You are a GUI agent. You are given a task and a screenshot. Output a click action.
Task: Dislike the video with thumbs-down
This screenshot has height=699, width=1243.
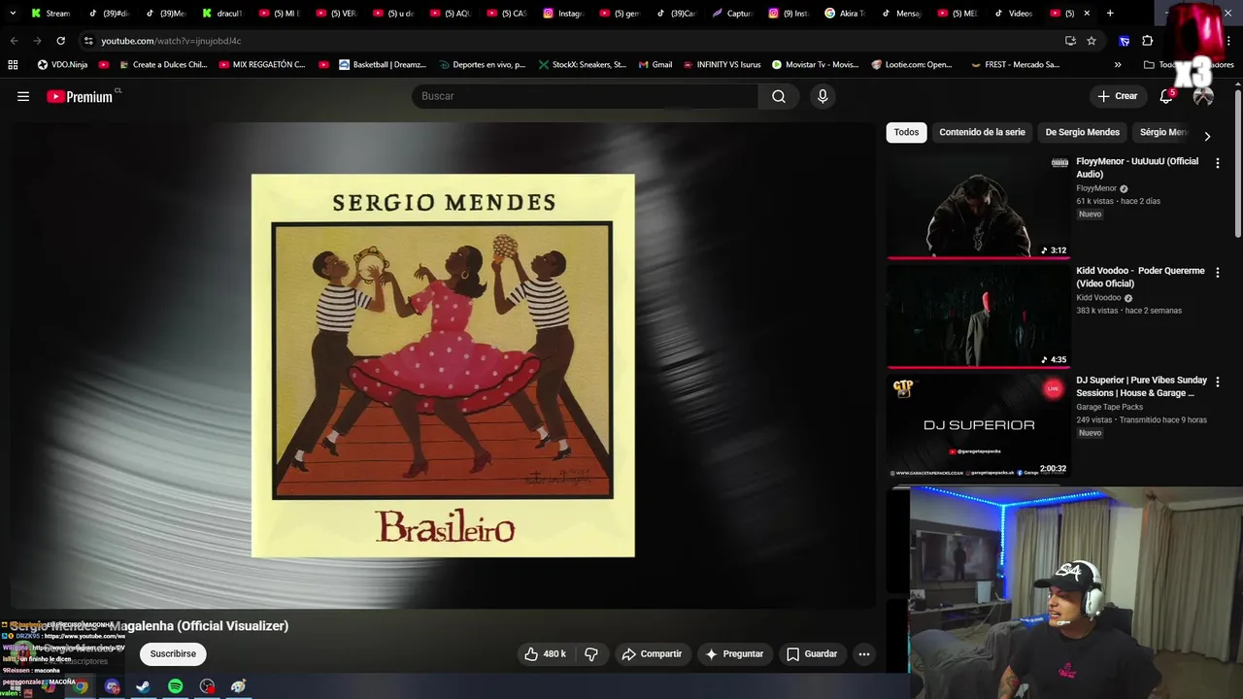coord(591,654)
